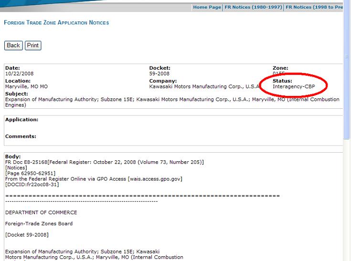Click the FR Doc E8-25168 line
Viewport: 351px width, 261px height.
pyautogui.click(x=104, y=162)
